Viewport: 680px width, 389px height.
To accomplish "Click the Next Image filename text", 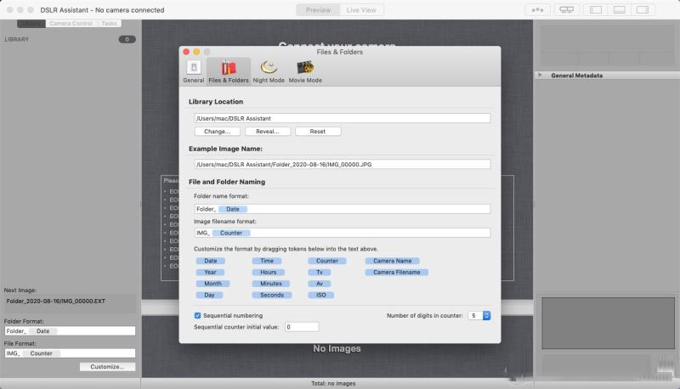I will tap(56, 301).
